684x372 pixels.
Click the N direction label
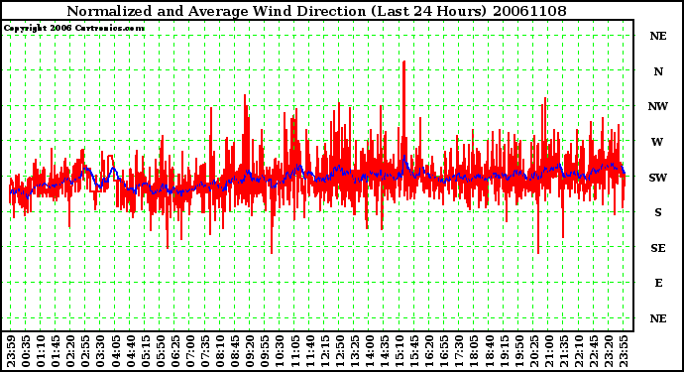[658, 71]
